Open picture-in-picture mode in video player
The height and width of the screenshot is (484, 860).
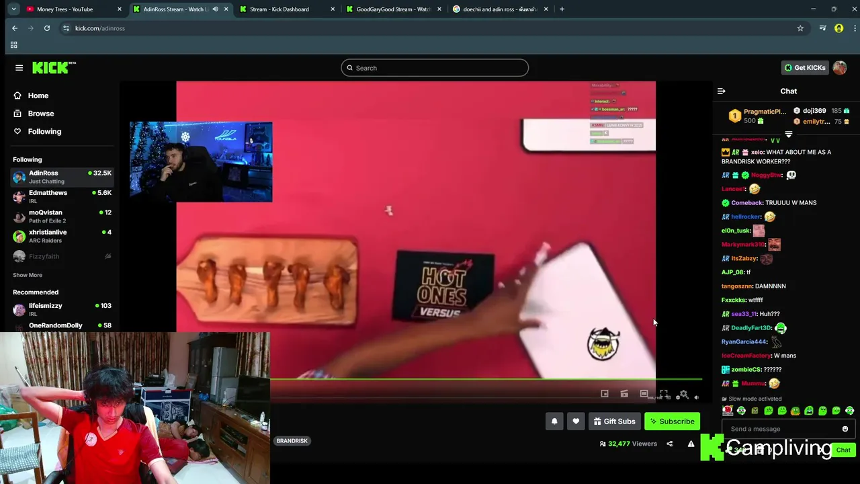point(605,394)
